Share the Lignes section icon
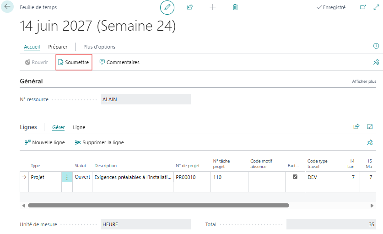 coord(356,126)
